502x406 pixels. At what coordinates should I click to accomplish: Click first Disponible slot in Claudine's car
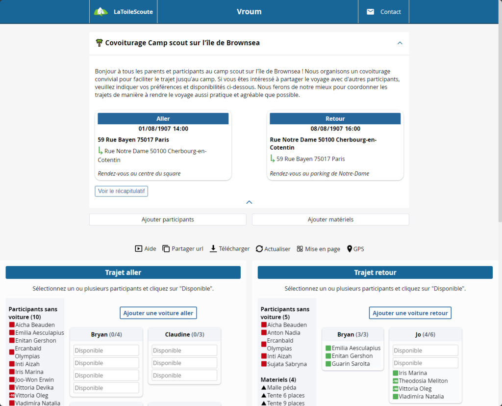click(x=184, y=351)
